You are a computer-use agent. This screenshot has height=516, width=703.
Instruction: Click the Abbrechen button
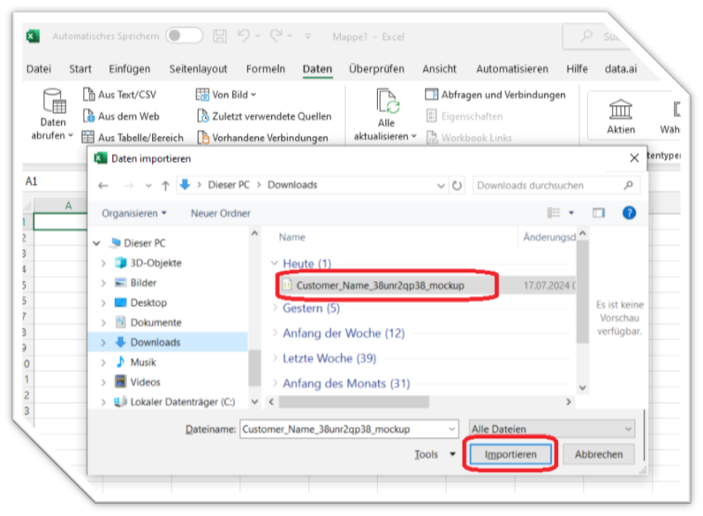pos(599,454)
